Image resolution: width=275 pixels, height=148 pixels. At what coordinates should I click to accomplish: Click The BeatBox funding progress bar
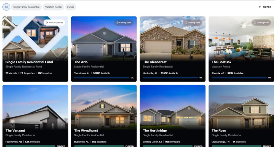pos(239,77)
